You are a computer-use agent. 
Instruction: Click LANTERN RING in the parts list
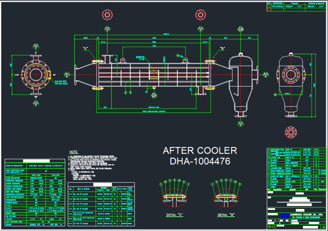pos(276,168)
